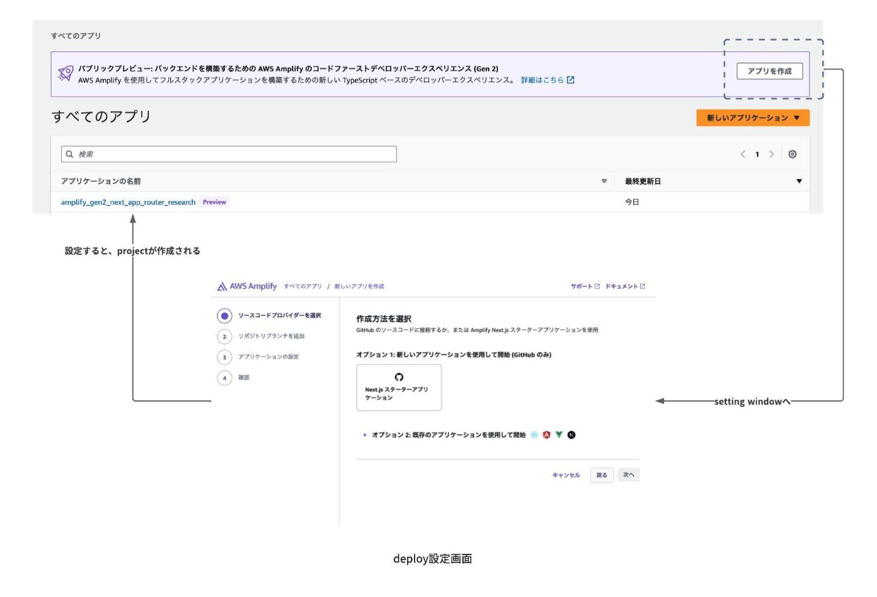The height and width of the screenshot is (597, 877).
Task: Sort by アプリケーションの名前 column arrow
Action: click(x=604, y=181)
